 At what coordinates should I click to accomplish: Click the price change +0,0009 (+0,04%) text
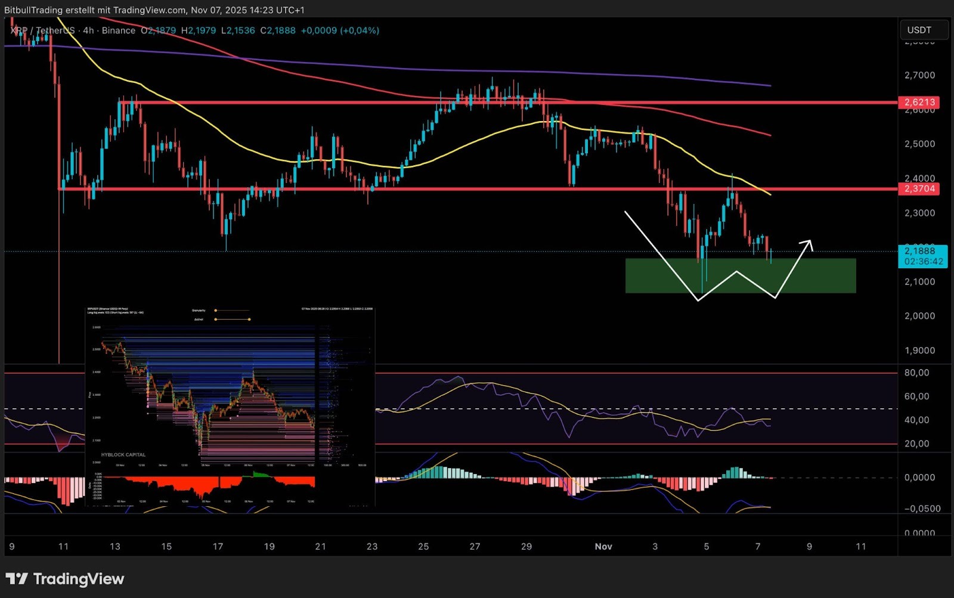340,30
